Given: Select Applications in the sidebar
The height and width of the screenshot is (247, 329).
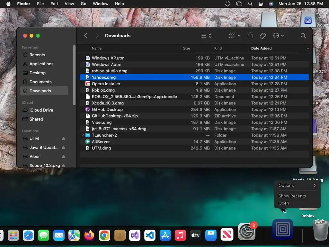Looking at the screenshot, I should pos(44,64).
